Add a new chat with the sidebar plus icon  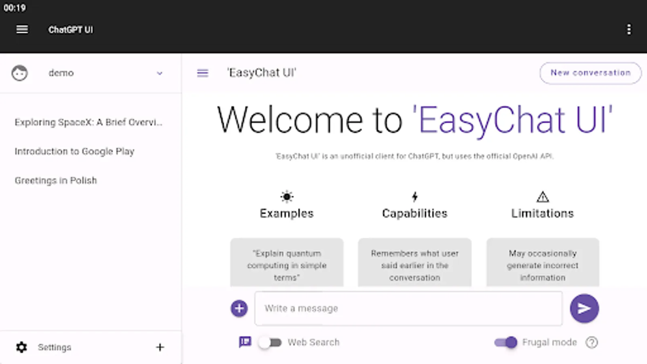pos(160,347)
